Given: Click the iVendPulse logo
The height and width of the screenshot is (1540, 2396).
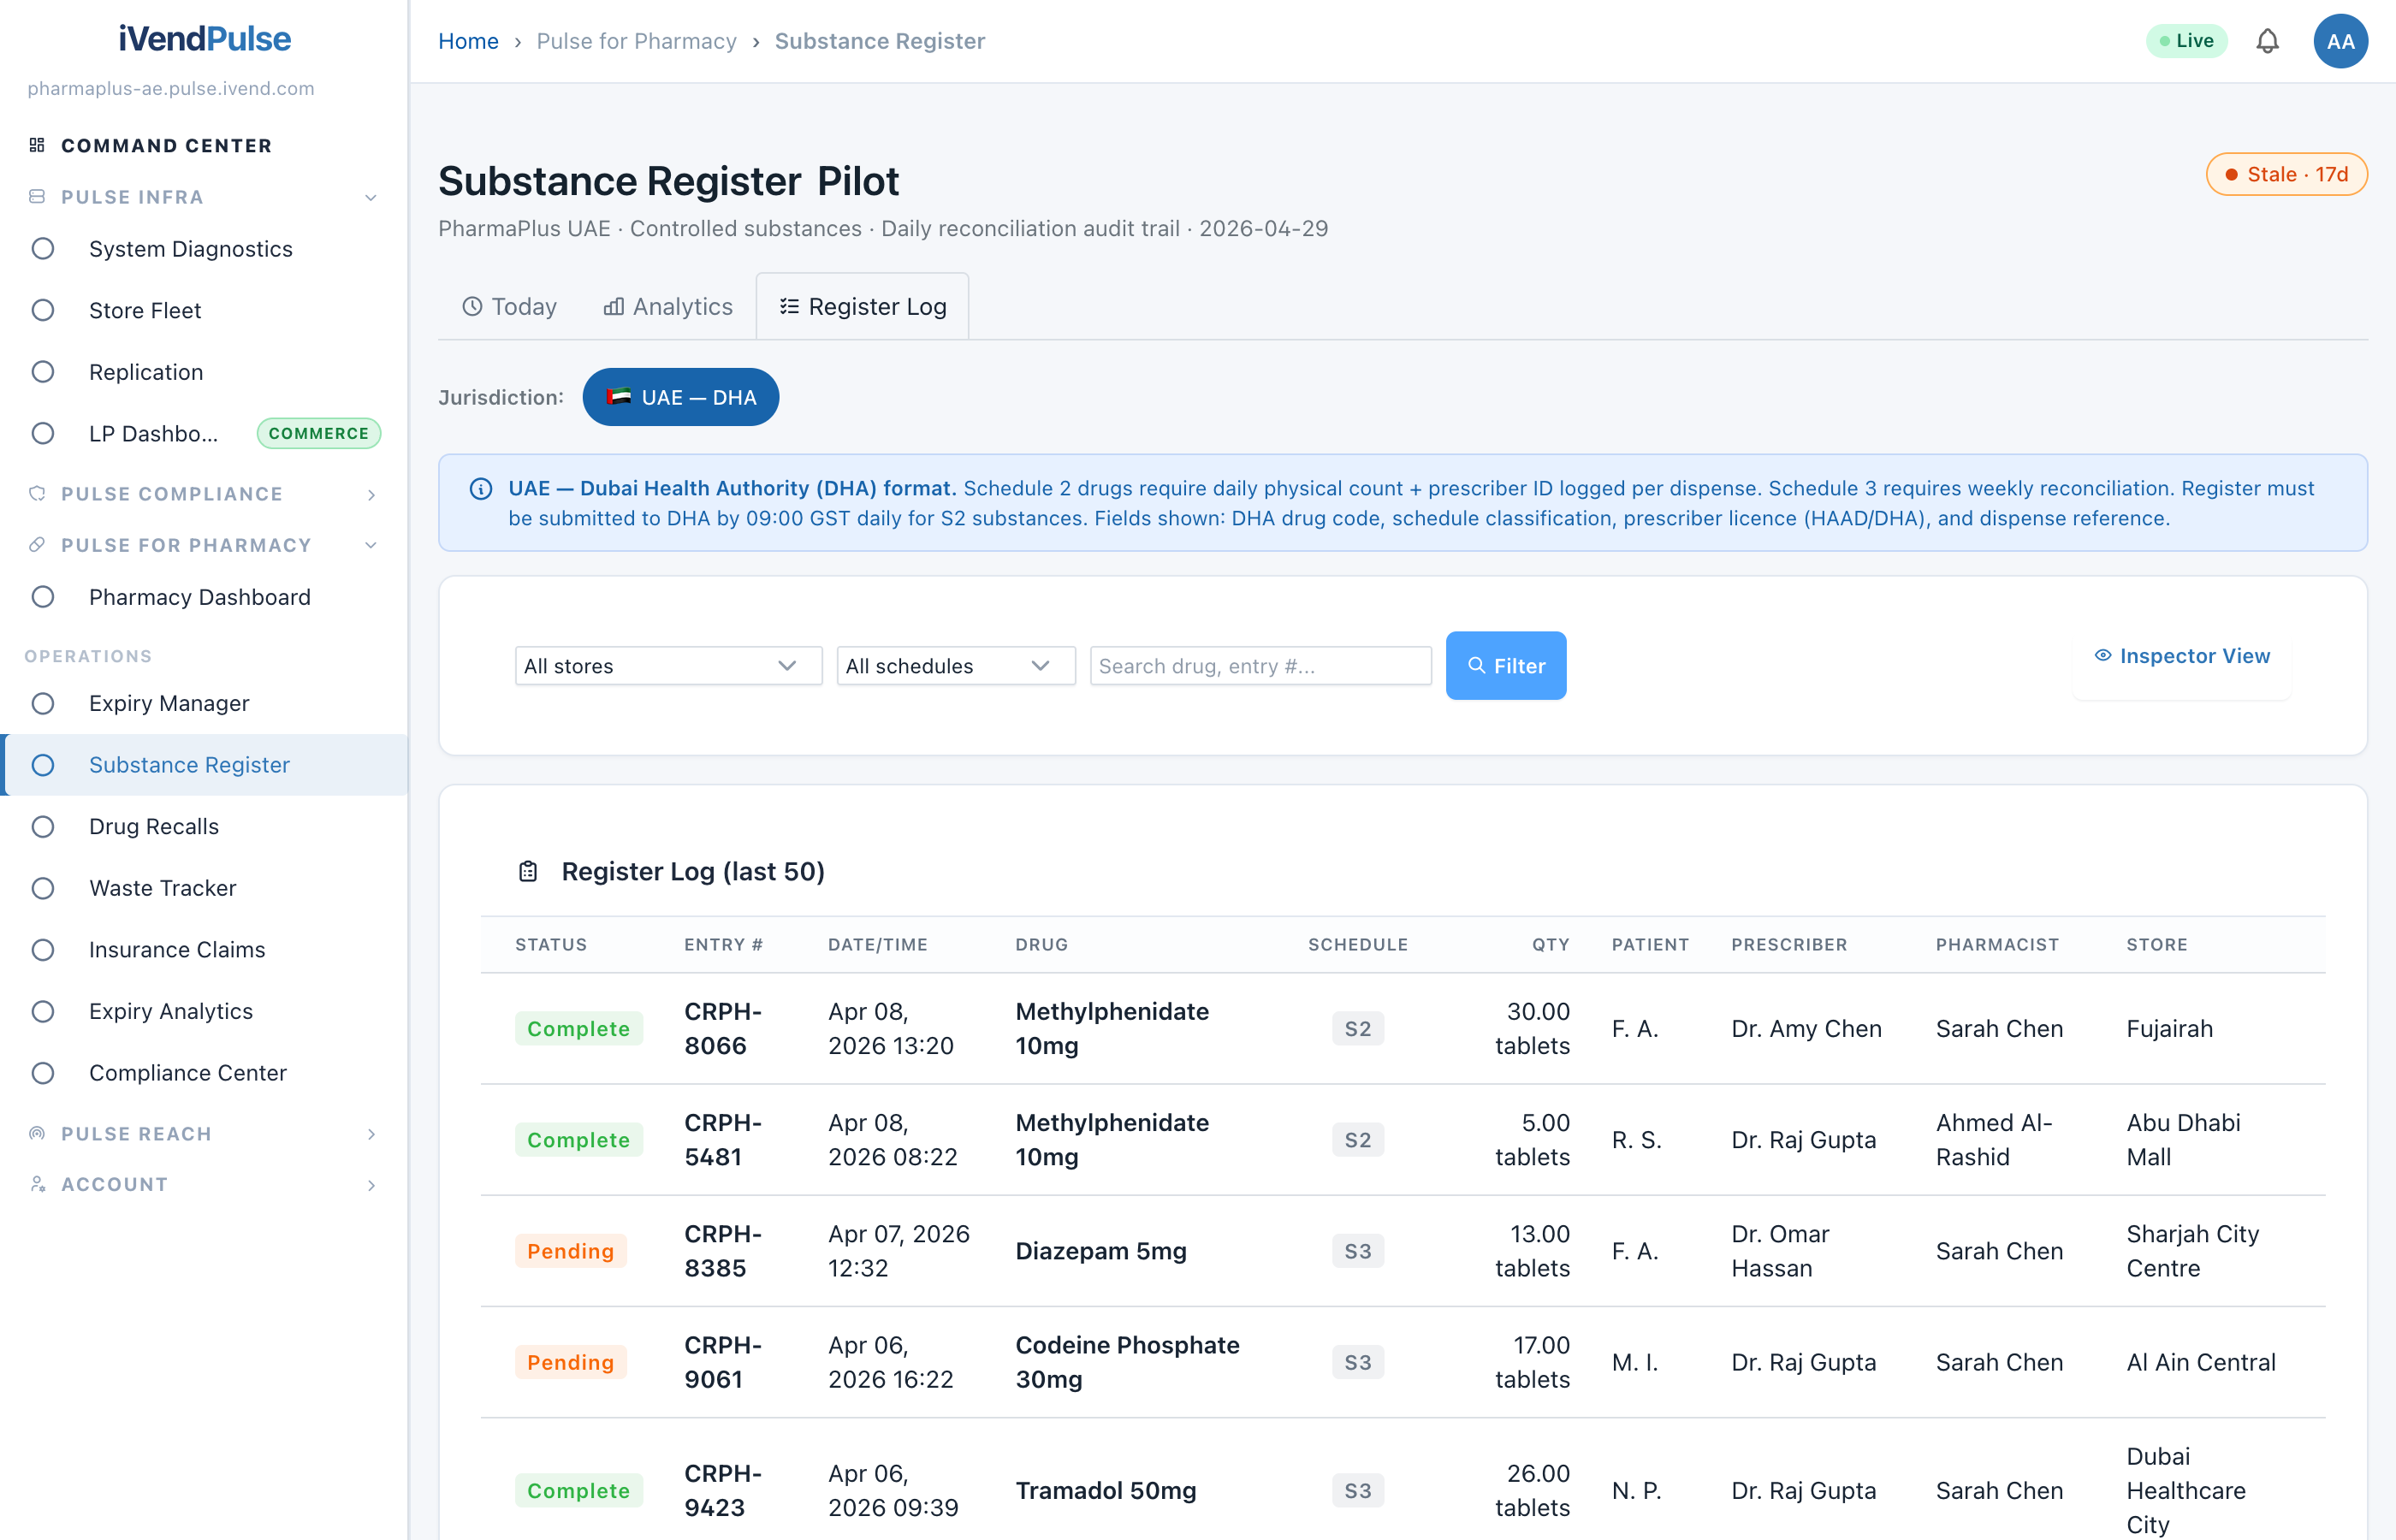Looking at the screenshot, I should click(204, 38).
